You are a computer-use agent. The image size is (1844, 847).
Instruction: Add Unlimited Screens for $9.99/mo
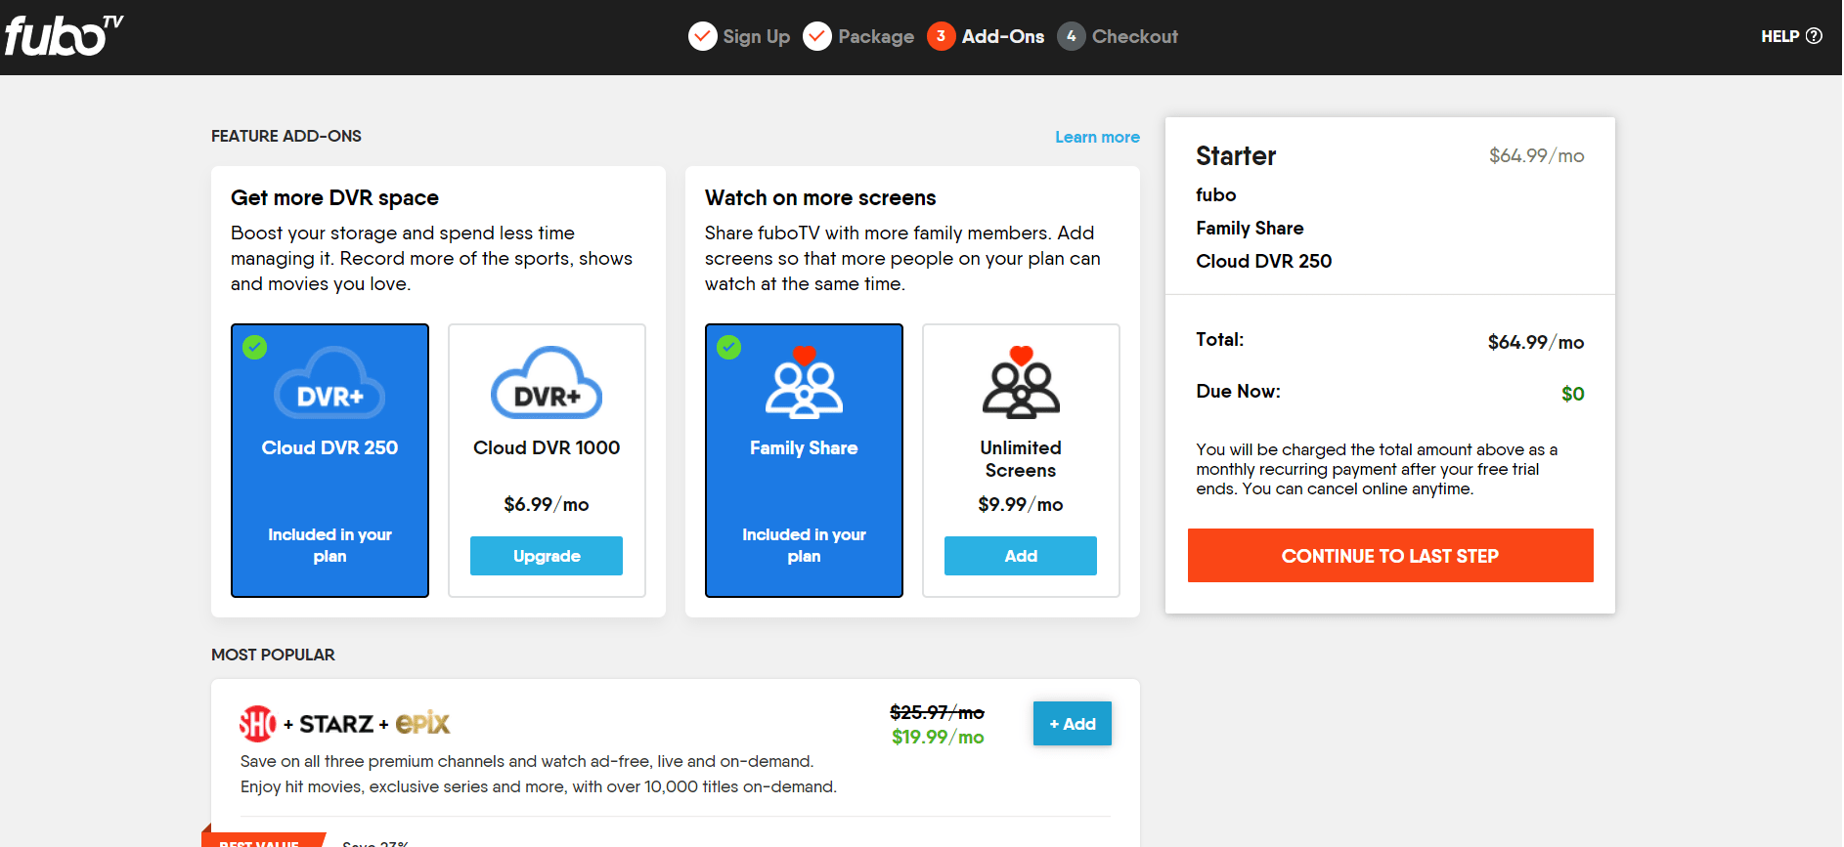point(1021,556)
